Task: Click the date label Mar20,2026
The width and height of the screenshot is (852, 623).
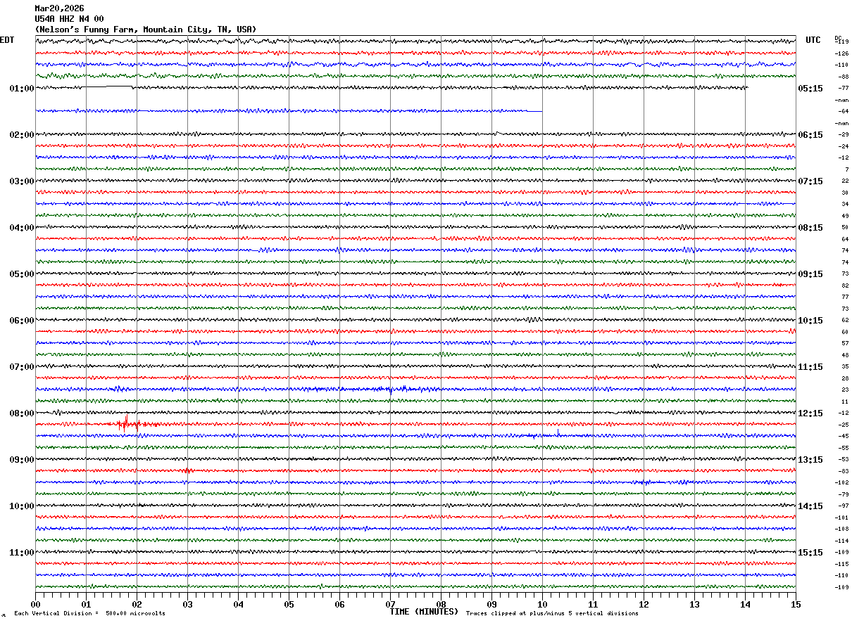Action: click(59, 8)
